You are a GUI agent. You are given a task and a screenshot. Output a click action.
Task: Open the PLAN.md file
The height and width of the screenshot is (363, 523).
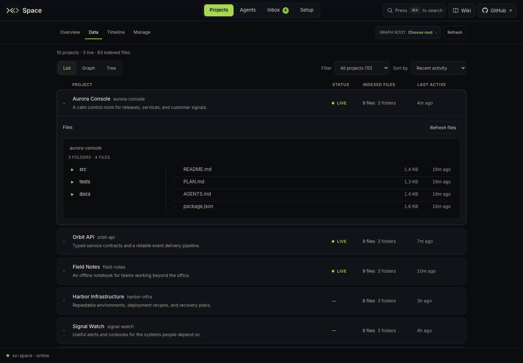(312, 182)
